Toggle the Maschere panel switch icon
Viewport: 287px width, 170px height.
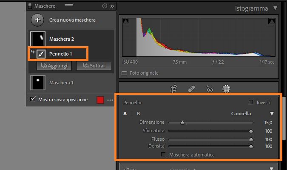(30, 6)
